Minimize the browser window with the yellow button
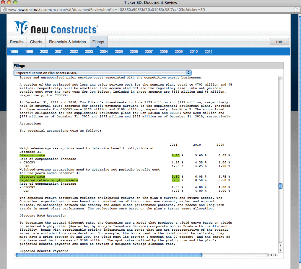 9,2
